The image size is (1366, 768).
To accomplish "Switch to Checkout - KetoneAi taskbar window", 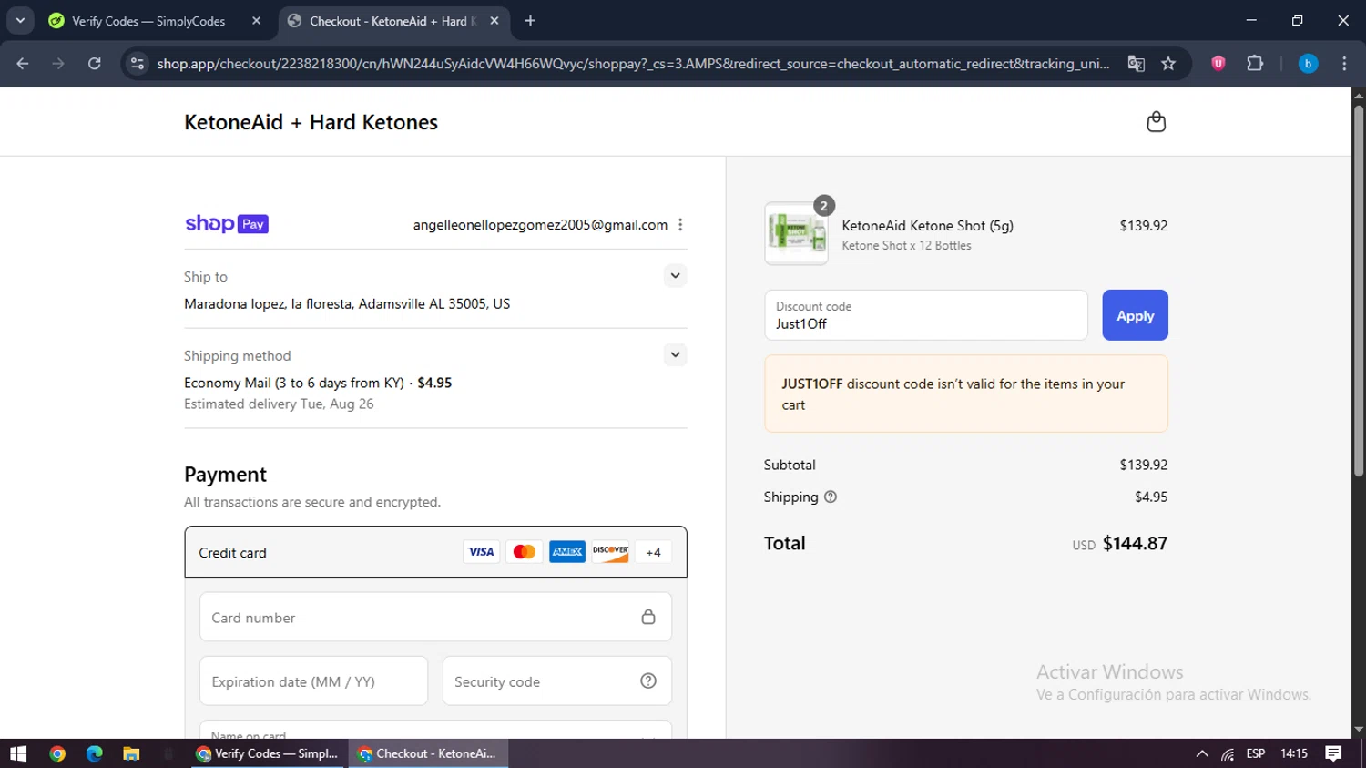I will coord(429,753).
